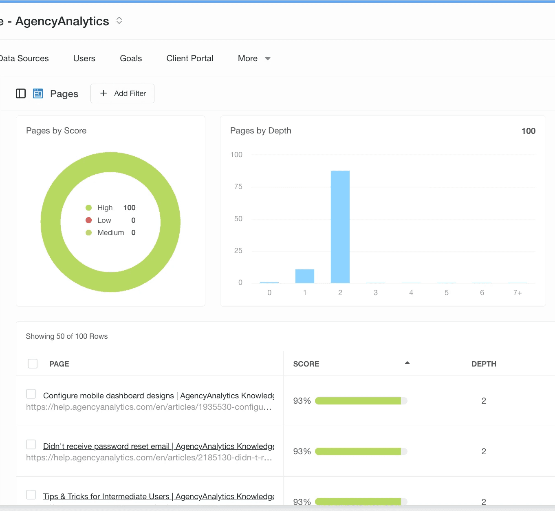Toggle the sidebar panel icon
The image size is (555, 511).
point(21,93)
